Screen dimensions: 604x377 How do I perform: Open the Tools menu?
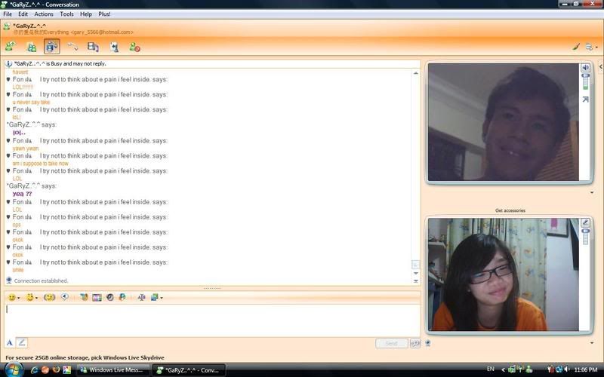67,14
